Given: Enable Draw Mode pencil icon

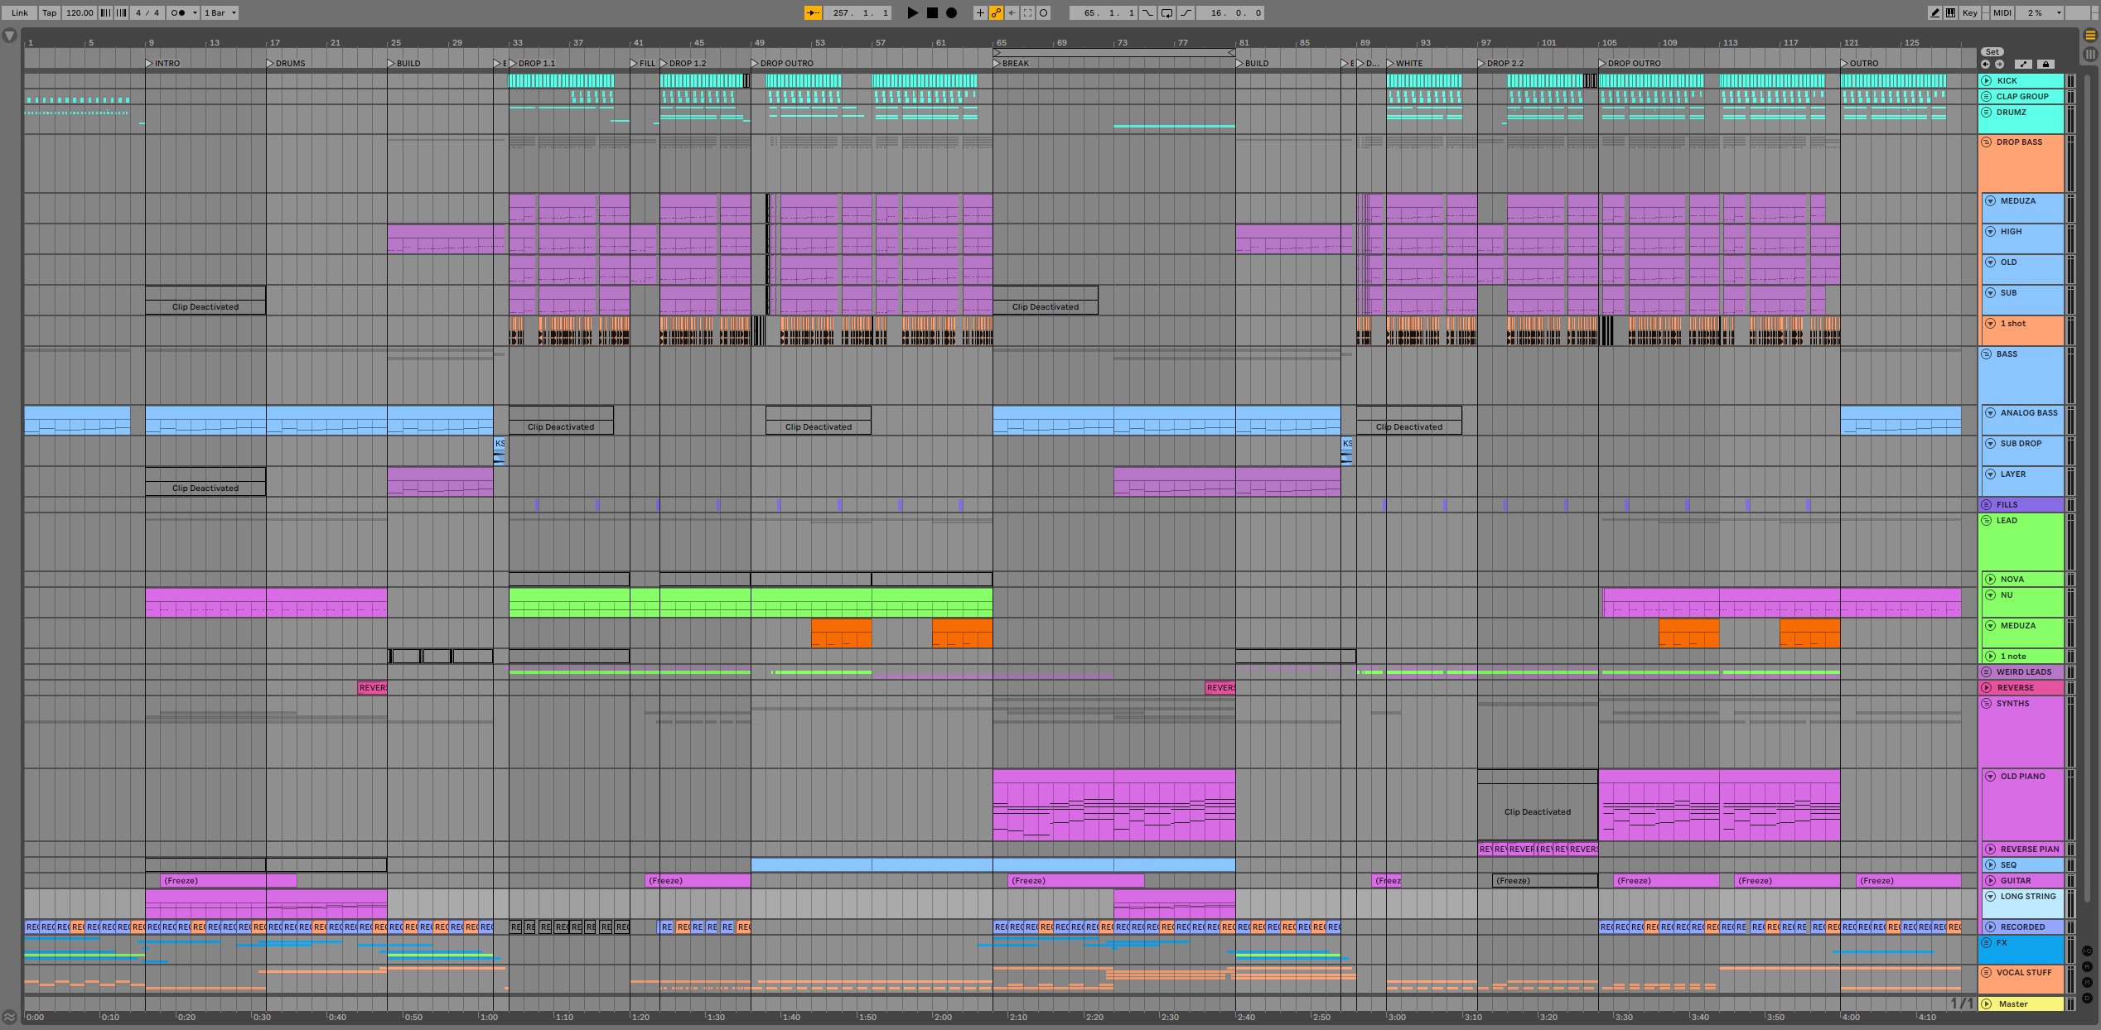Looking at the screenshot, I should pos(1934,13).
